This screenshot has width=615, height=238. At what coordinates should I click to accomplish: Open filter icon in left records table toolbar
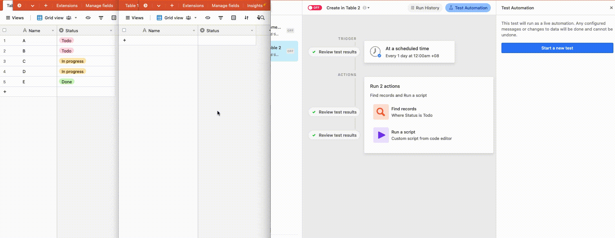[101, 18]
